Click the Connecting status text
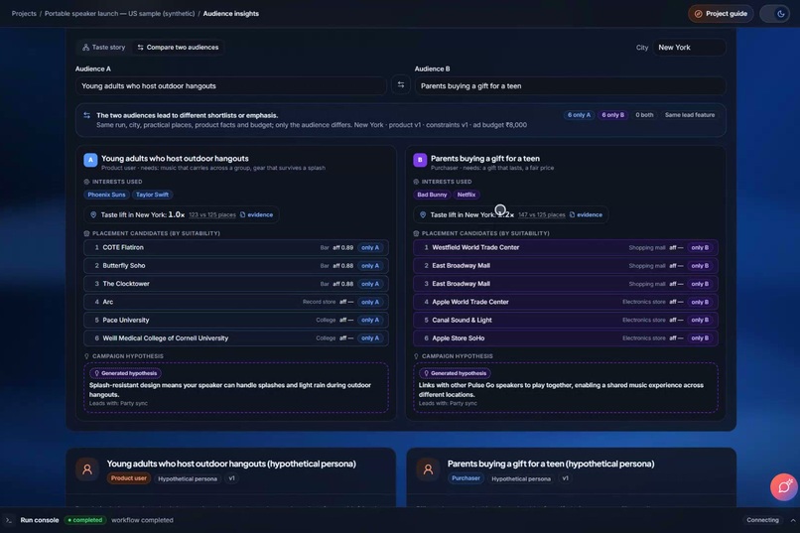Image resolution: width=800 pixels, height=533 pixels. (x=762, y=520)
